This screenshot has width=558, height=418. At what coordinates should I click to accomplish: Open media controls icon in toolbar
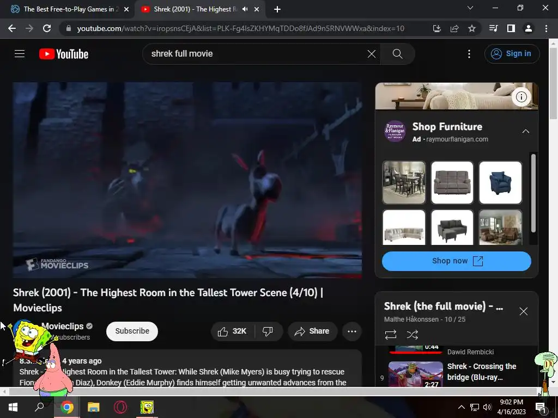493,28
